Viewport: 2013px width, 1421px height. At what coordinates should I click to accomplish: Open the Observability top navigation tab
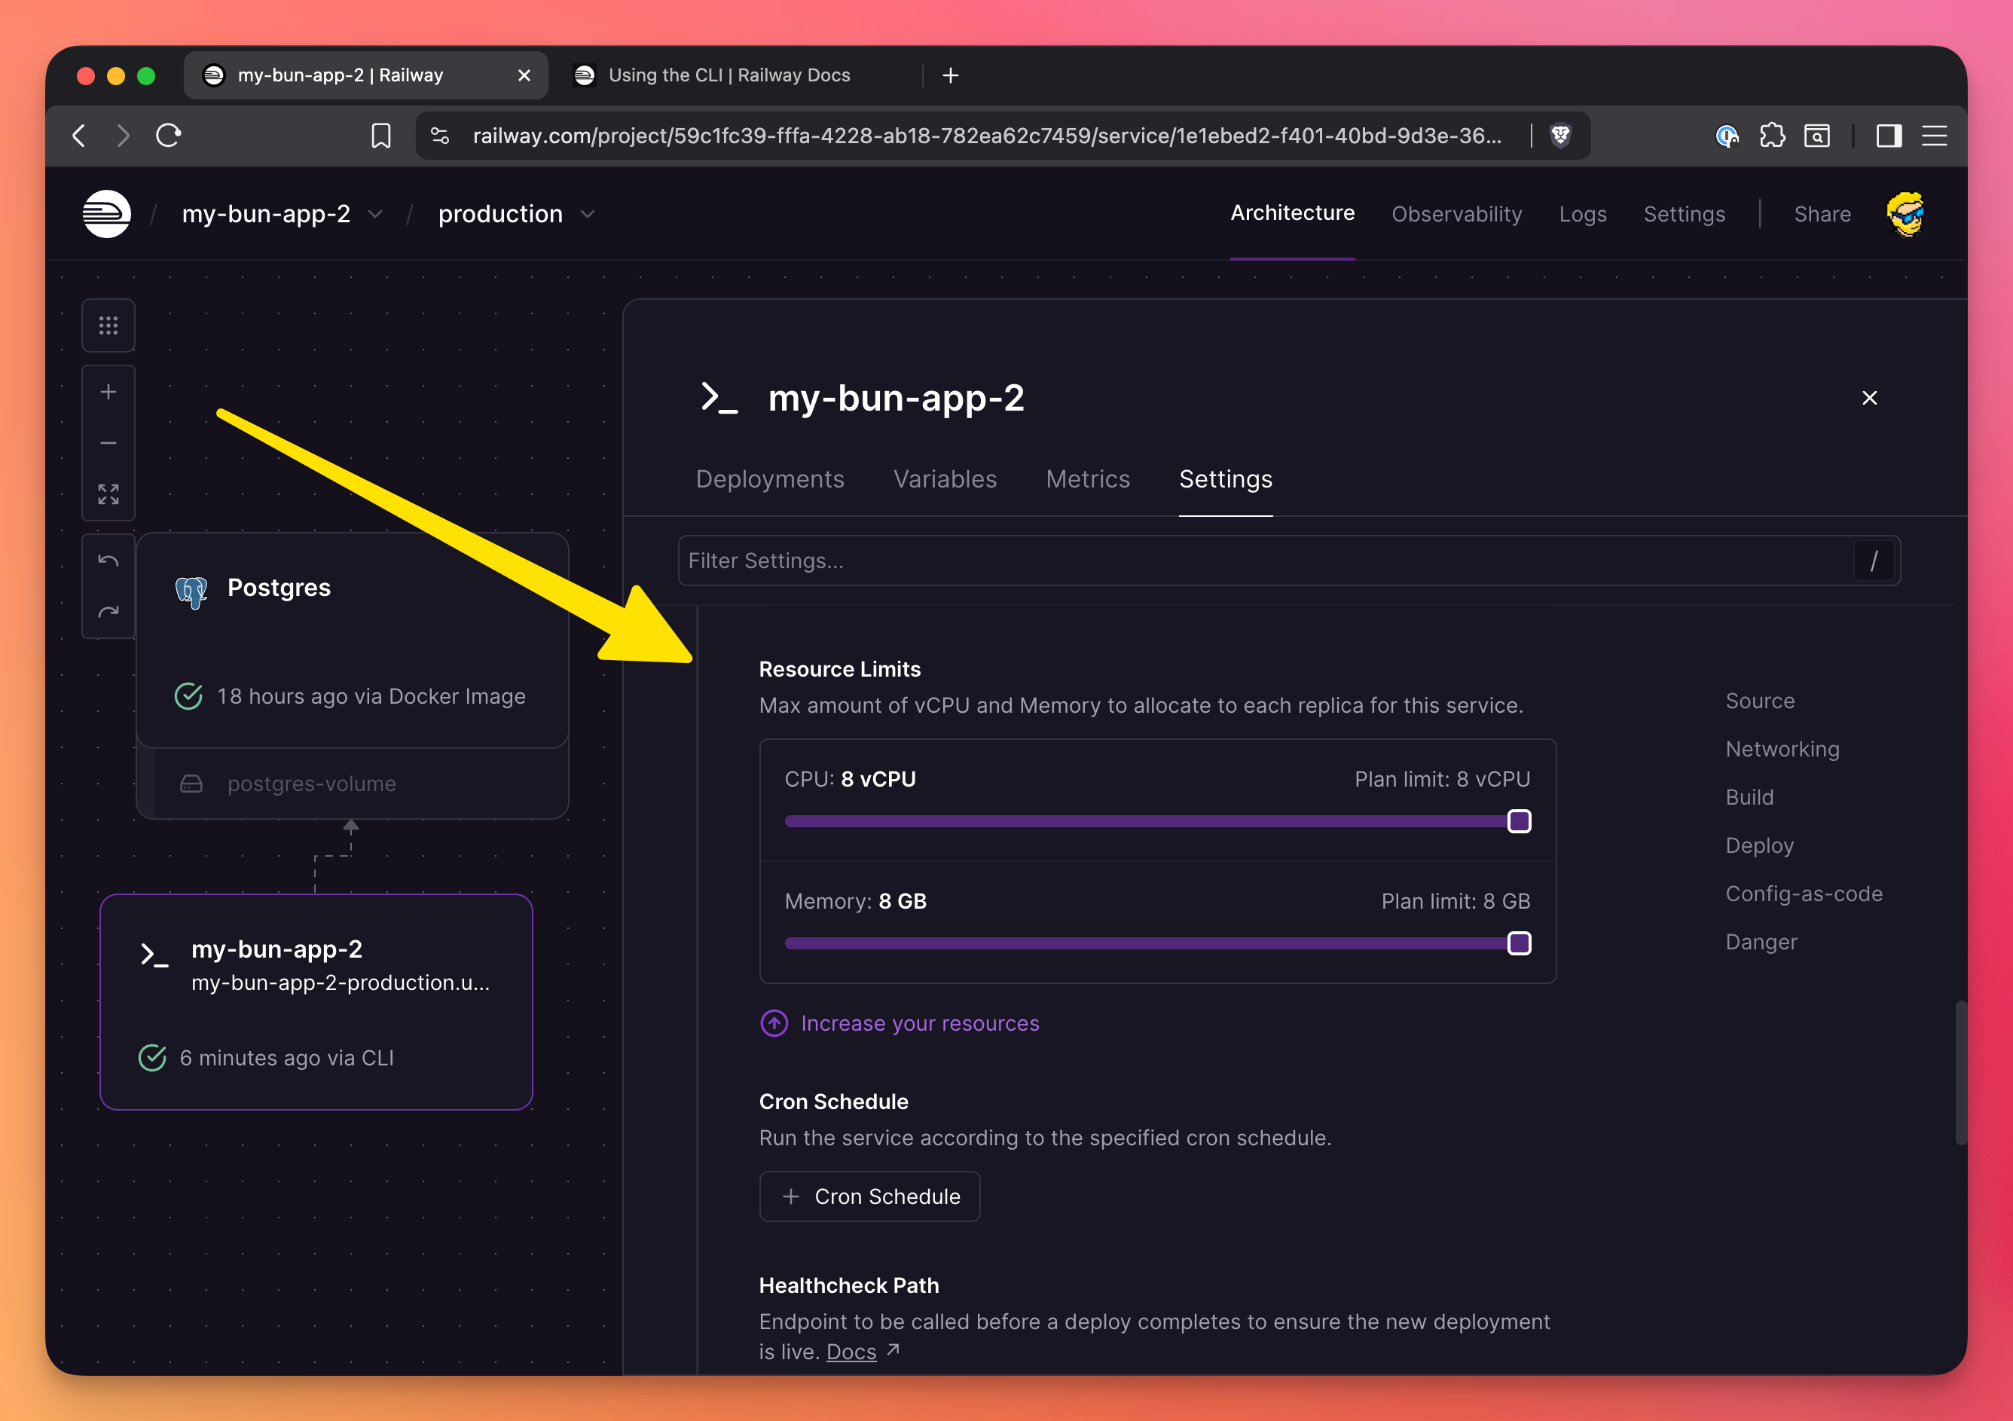pyautogui.click(x=1456, y=214)
